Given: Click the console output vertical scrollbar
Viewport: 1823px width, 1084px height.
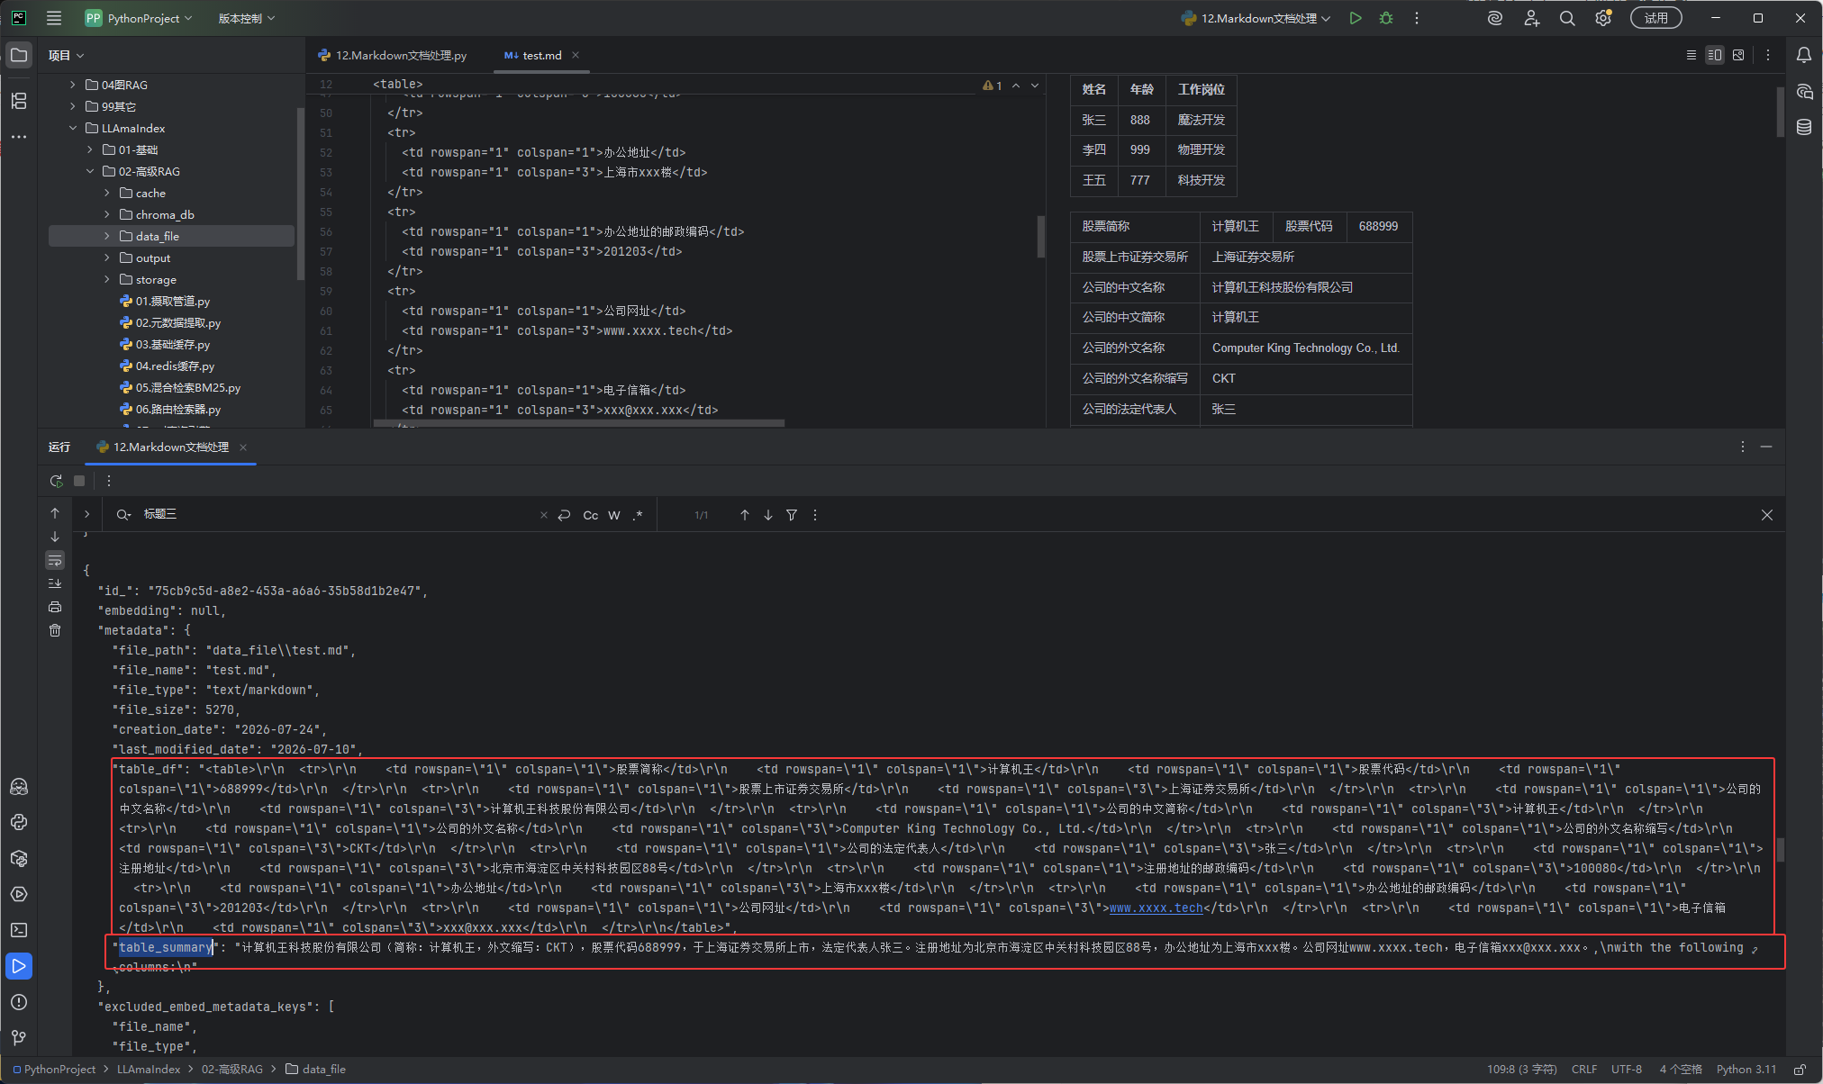Looking at the screenshot, I should [1781, 849].
